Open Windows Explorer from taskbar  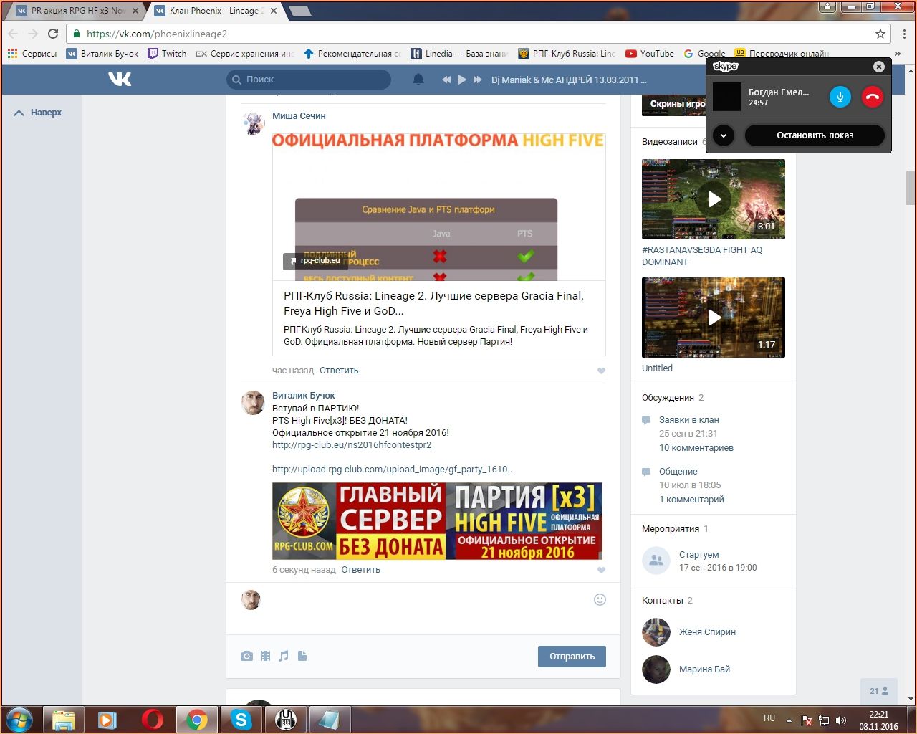pyautogui.click(x=64, y=719)
